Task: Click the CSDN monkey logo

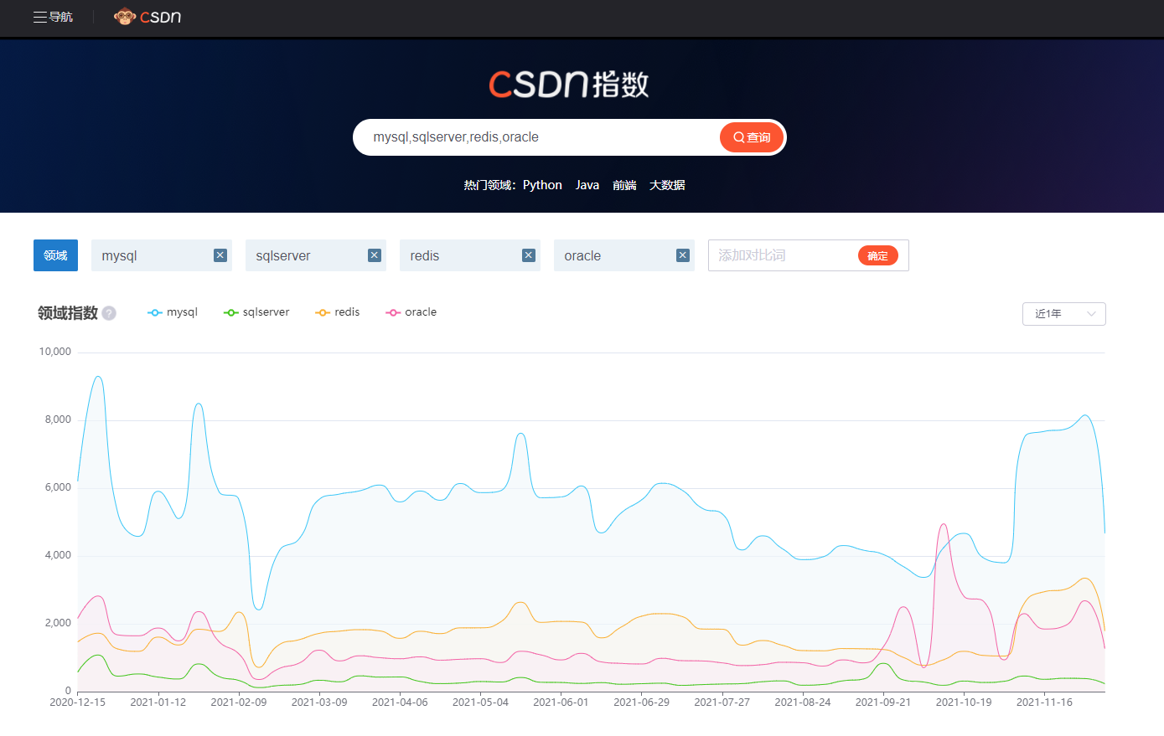Action: pyautogui.click(x=147, y=17)
